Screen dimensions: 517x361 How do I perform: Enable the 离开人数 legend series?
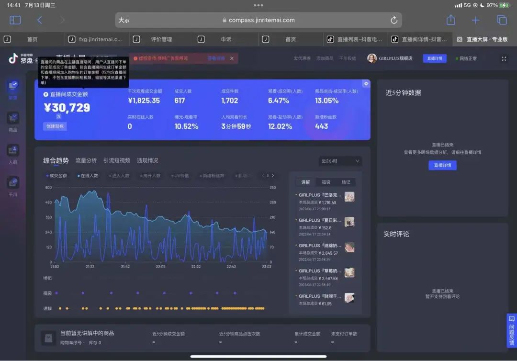(150, 176)
